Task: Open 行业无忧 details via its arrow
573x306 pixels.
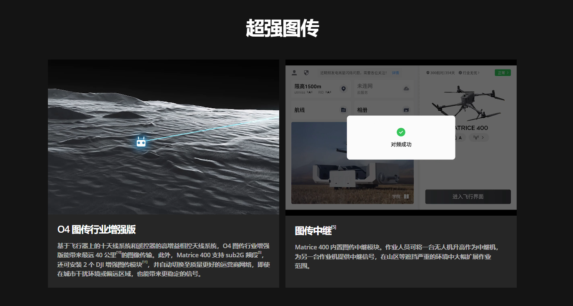Action: pyautogui.click(x=479, y=73)
